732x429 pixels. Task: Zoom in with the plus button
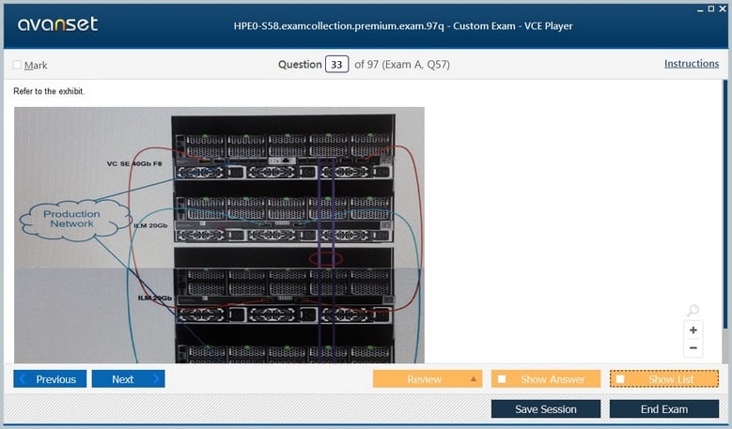693,330
